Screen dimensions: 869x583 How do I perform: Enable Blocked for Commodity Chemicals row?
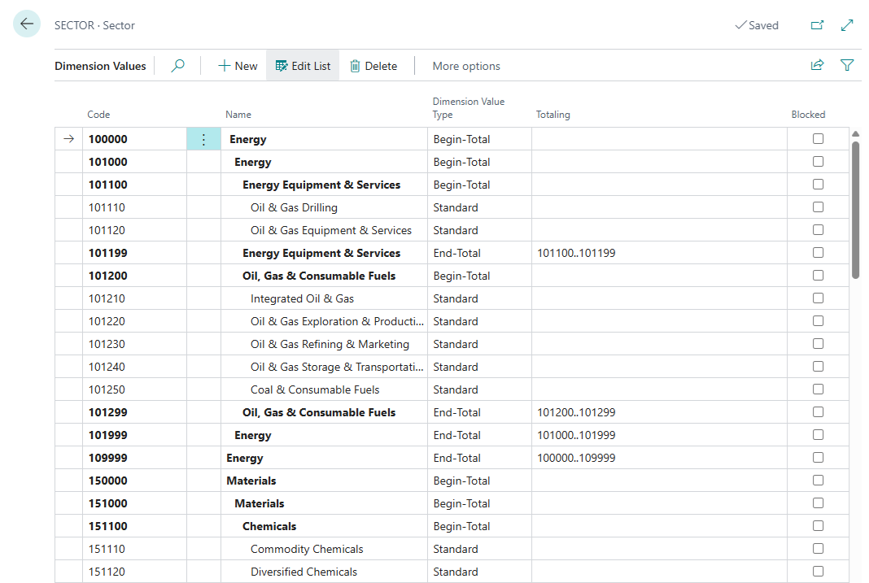818,549
